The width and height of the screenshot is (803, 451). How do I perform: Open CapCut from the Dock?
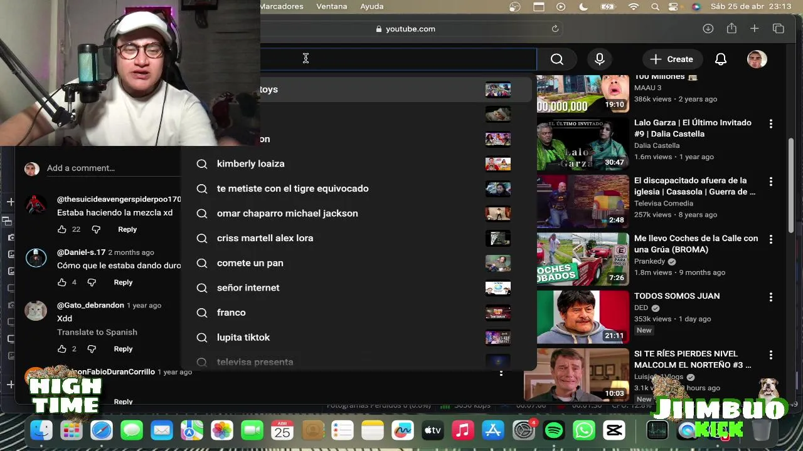coord(614,430)
